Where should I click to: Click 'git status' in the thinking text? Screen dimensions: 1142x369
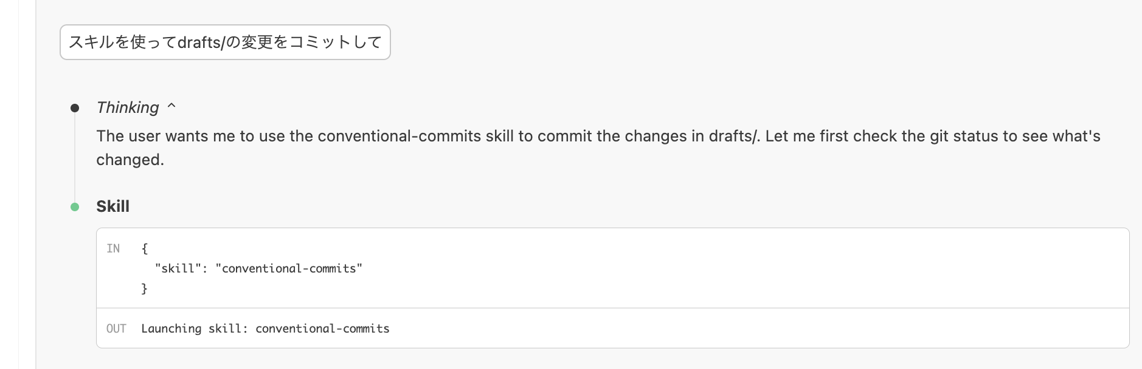[x=964, y=136]
